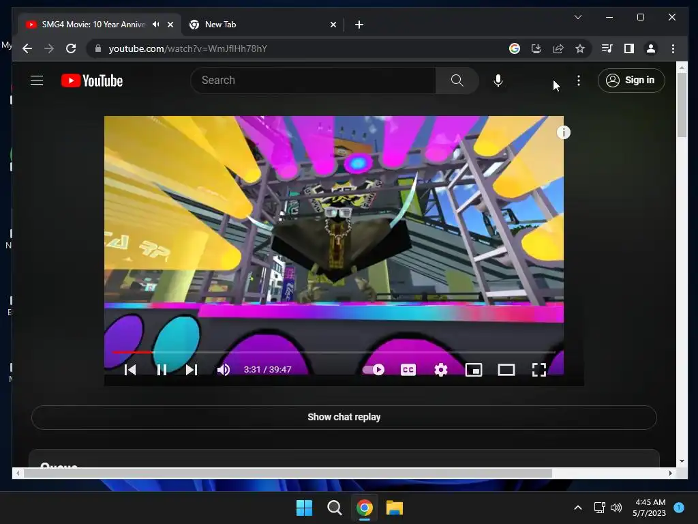Image resolution: width=698 pixels, height=524 pixels.
Task: Go to the YouTube home logo
Action: (92, 81)
